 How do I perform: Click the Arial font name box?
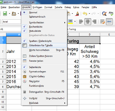point(11,22)
